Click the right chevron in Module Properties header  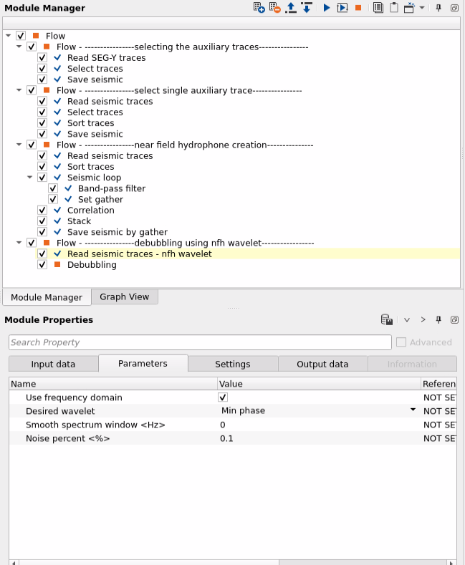click(423, 319)
